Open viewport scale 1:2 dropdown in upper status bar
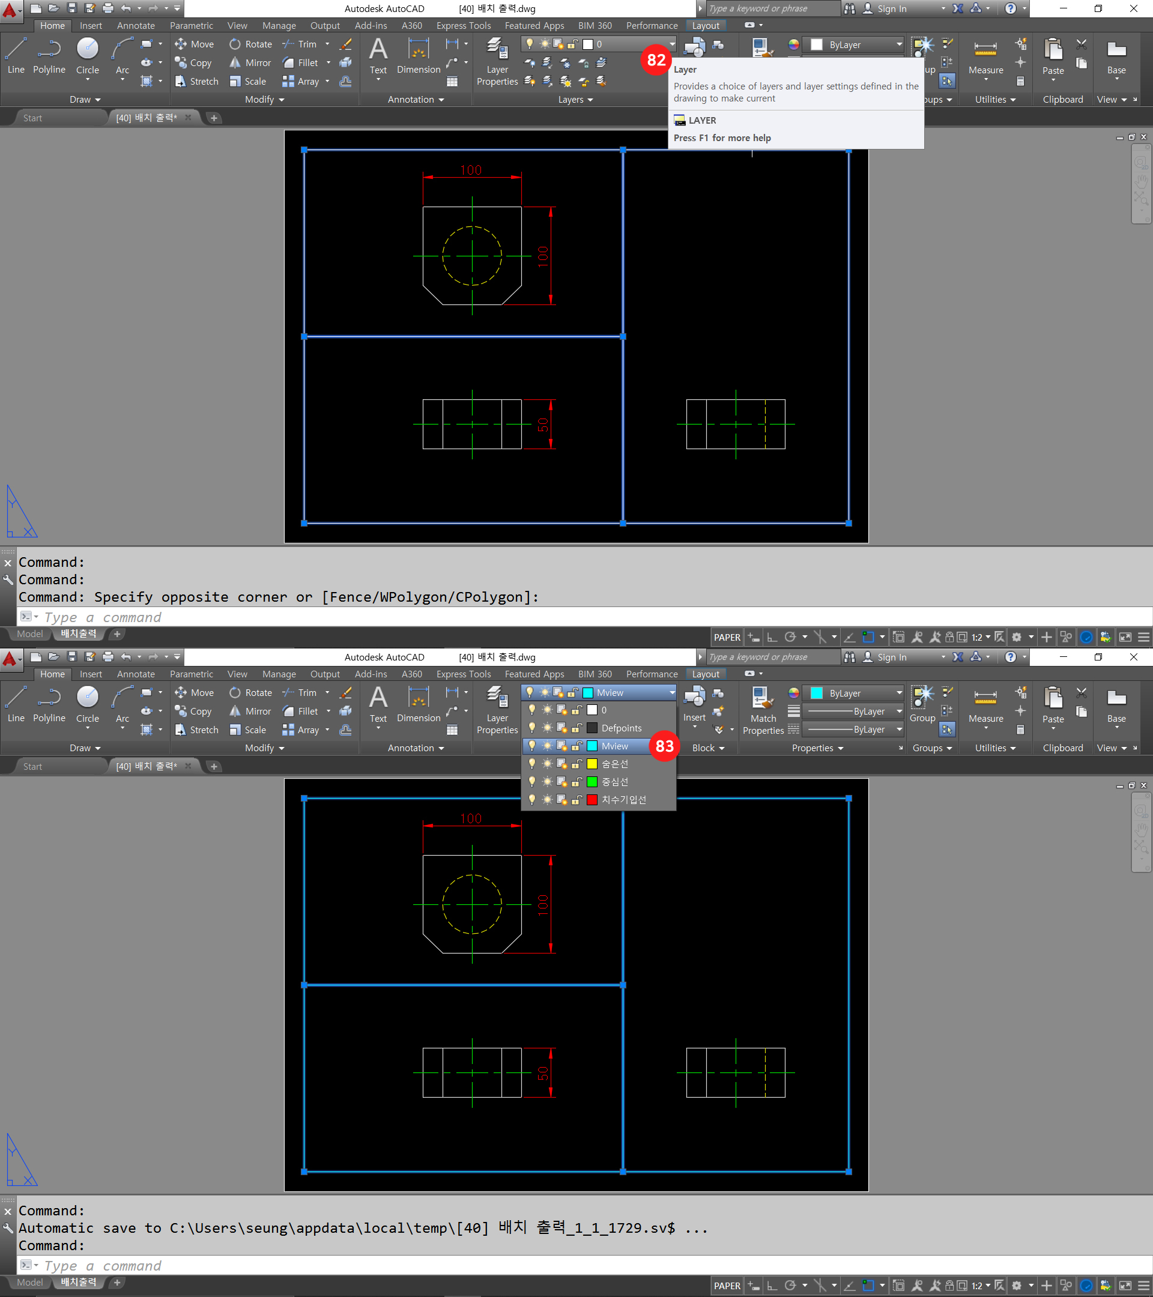The image size is (1153, 1297). click(981, 637)
